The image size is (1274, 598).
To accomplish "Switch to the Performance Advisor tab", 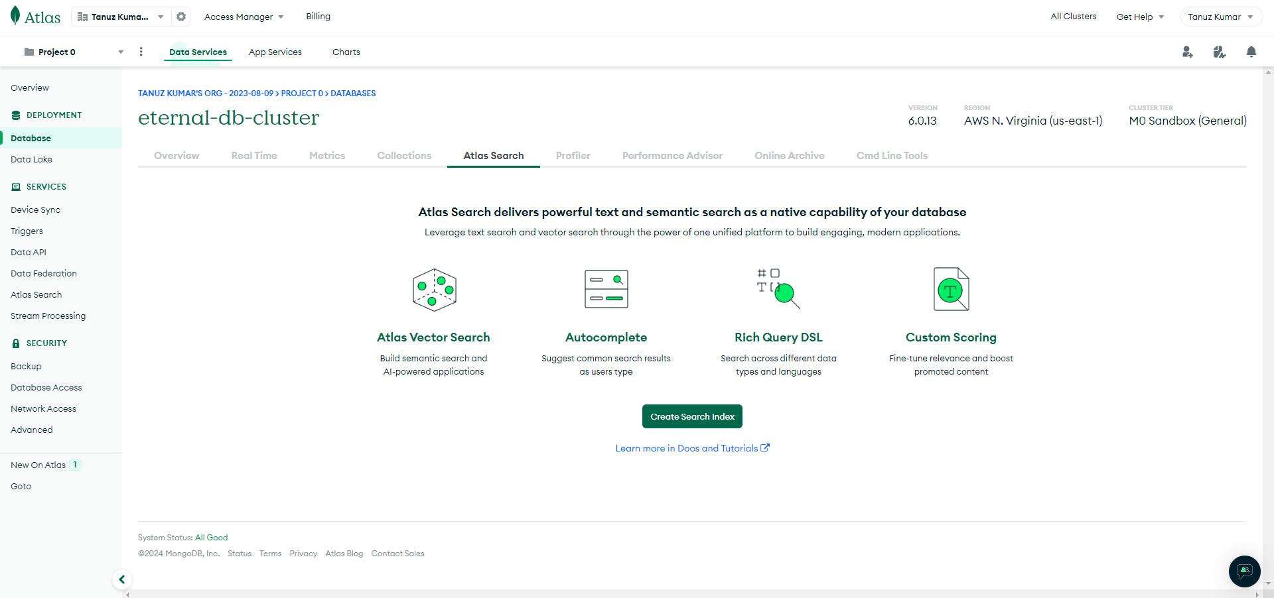I will tap(672, 155).
